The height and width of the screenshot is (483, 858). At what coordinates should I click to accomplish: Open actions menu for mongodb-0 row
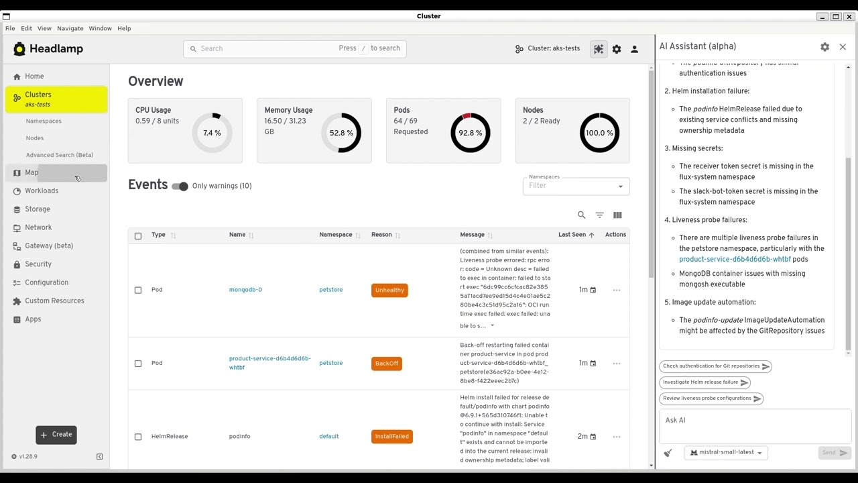(616, 290)
